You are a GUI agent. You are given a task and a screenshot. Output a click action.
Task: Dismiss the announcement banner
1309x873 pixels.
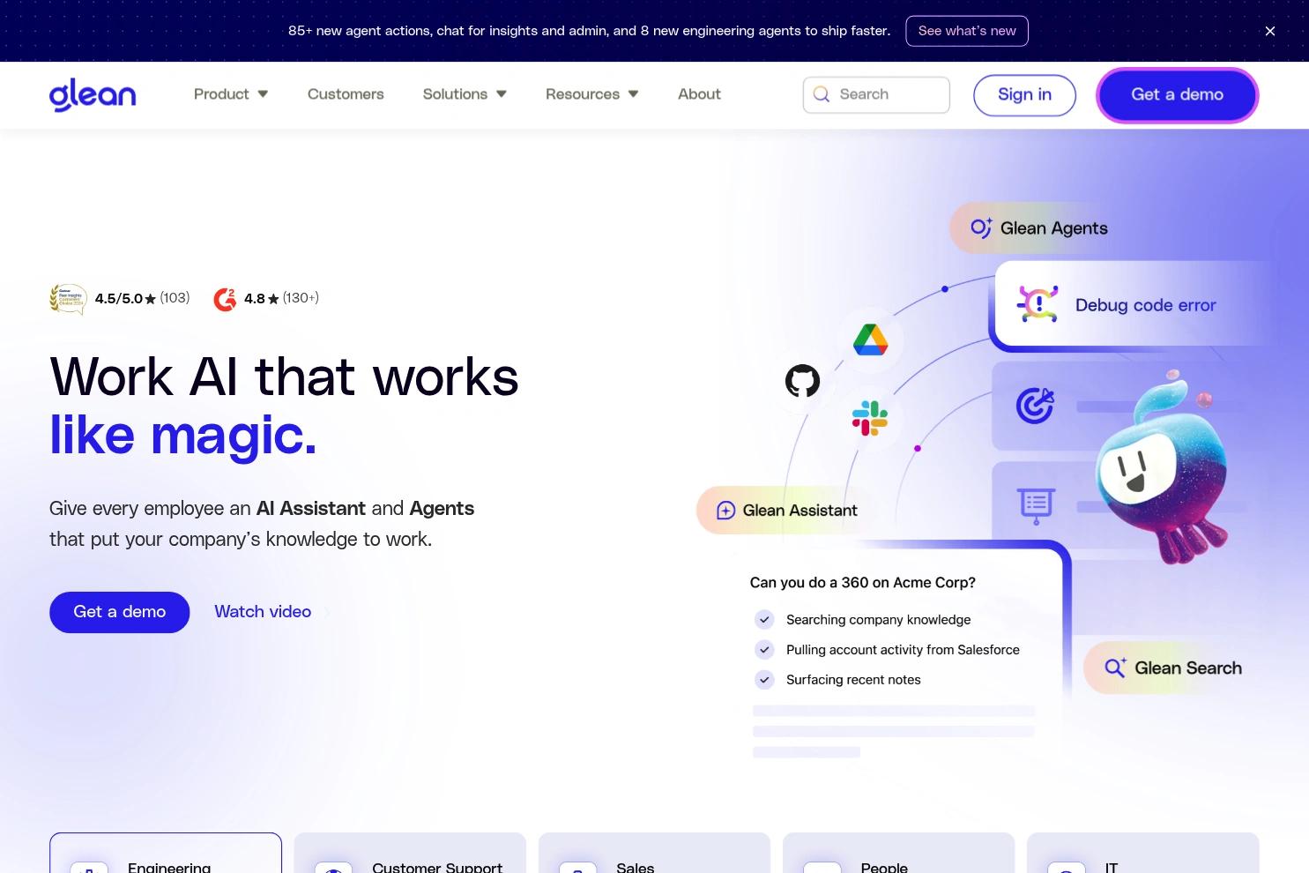click(1270, 31)
